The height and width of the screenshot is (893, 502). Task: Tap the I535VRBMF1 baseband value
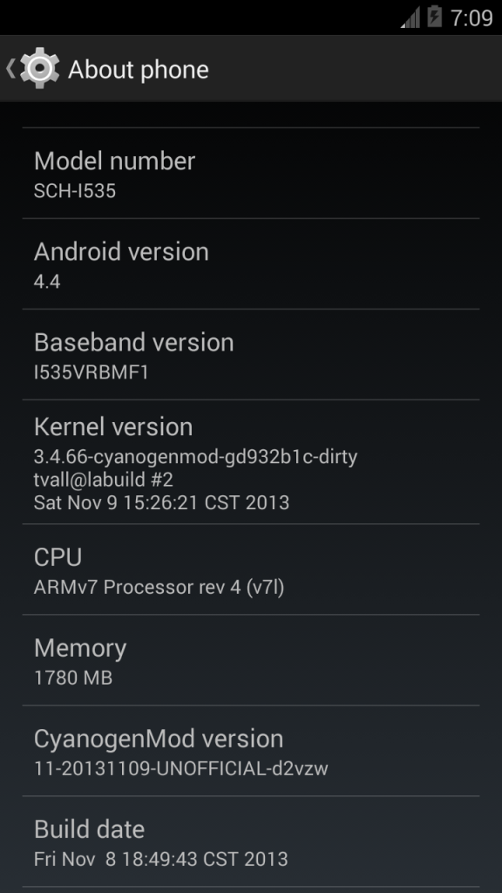pyautogui.click(x=91, y=372)
